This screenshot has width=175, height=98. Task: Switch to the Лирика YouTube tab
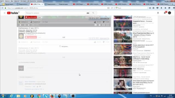pyautogui.click(x=150, y=4)
